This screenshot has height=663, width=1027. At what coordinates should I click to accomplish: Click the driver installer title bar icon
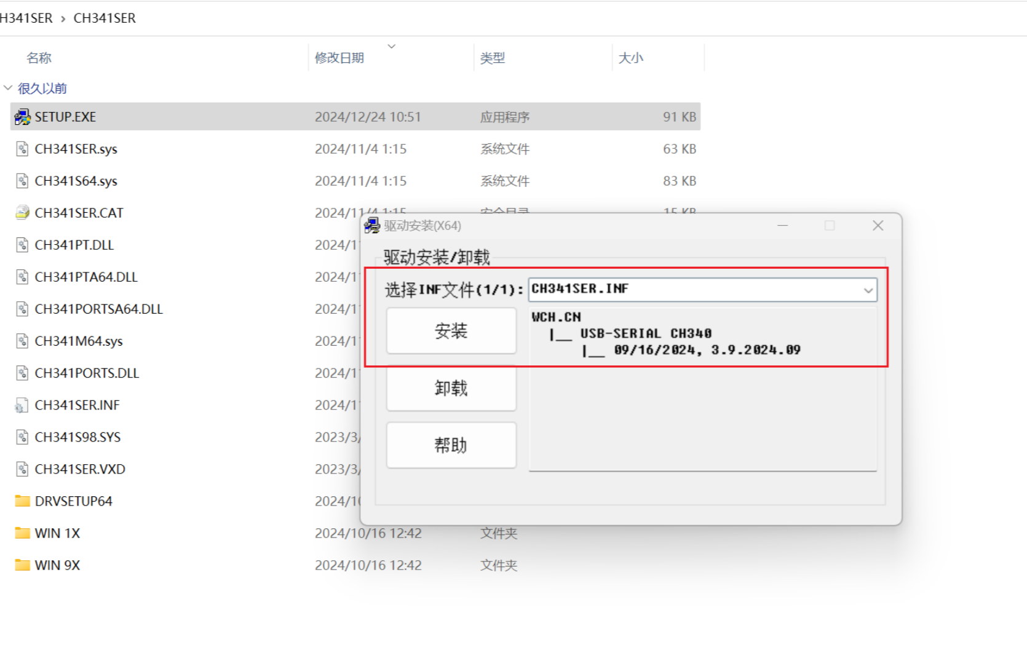pos(372,226)
